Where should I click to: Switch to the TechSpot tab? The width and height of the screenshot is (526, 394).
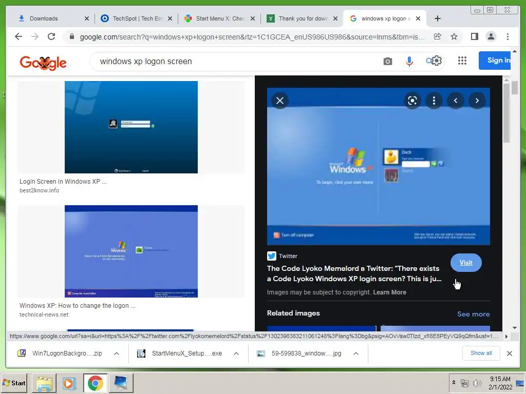tap(138, 18)
